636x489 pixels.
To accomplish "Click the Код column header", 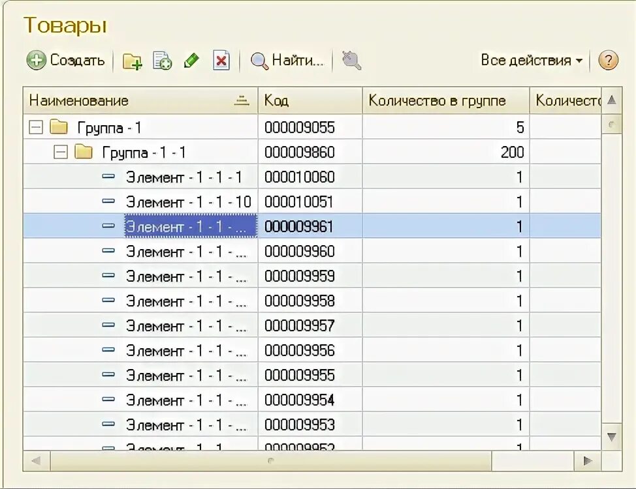I will pyautogui.click(x=310, y=100).
